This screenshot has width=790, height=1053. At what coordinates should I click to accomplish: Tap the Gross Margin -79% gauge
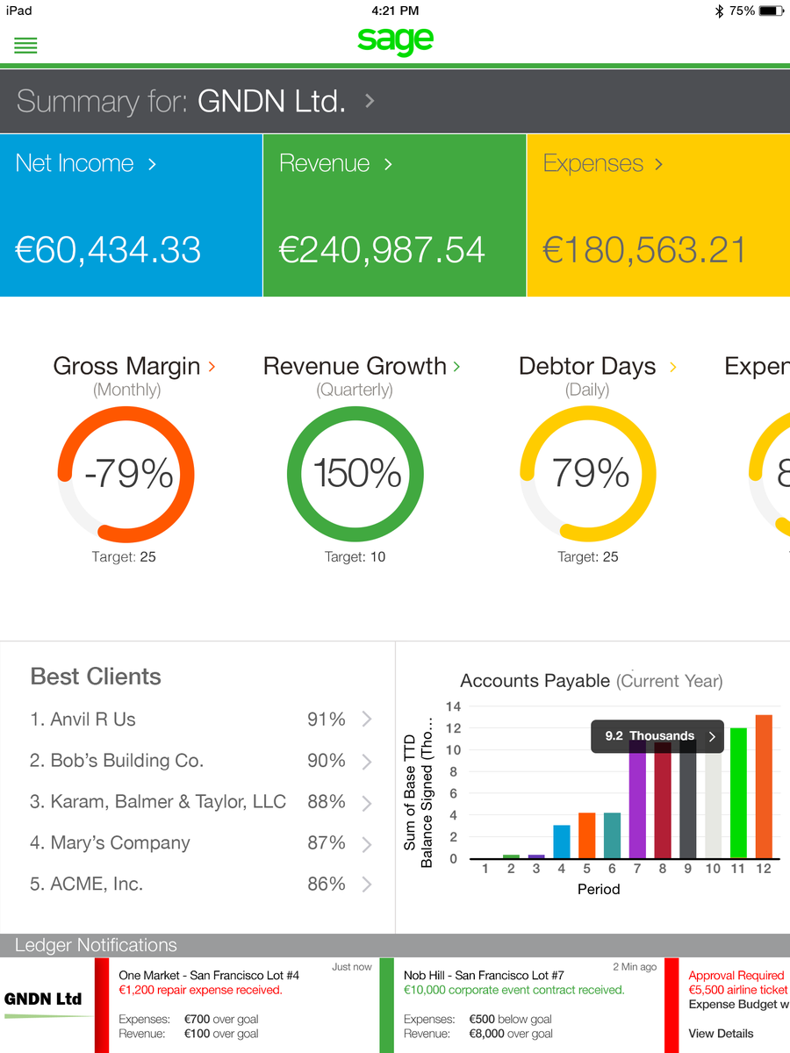pos(126,474)
